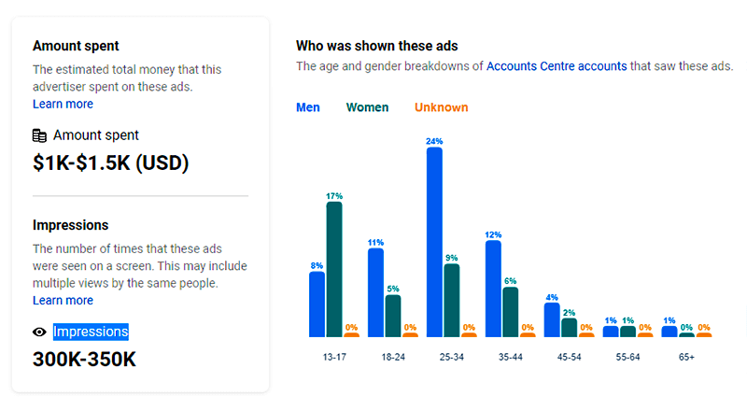Open Learn more under Impressions description

[x=63, y=300]
